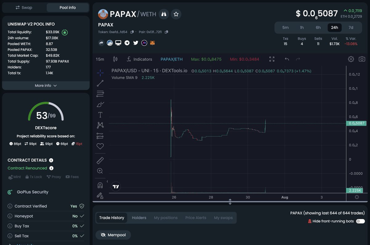Select the crosshair cursor tool
The width and height of the screenshot is (370, 245).
100,73
